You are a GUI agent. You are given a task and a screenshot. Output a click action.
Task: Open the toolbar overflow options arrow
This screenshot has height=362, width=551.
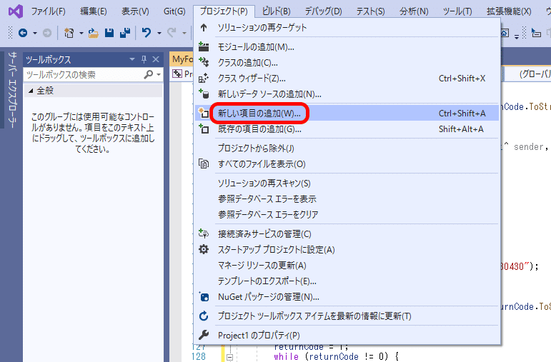pos(516,36)
